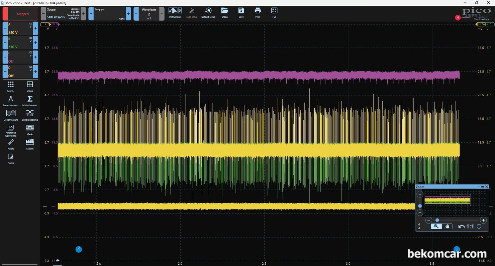The width and height of the screenshot is (495, 266).
Task: Save the current capture
Action: pyautogui.click(x=241, y=13)
